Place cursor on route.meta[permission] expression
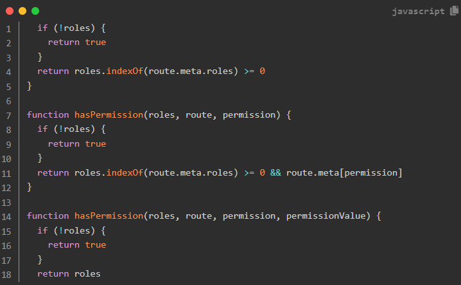 [344, 172]
